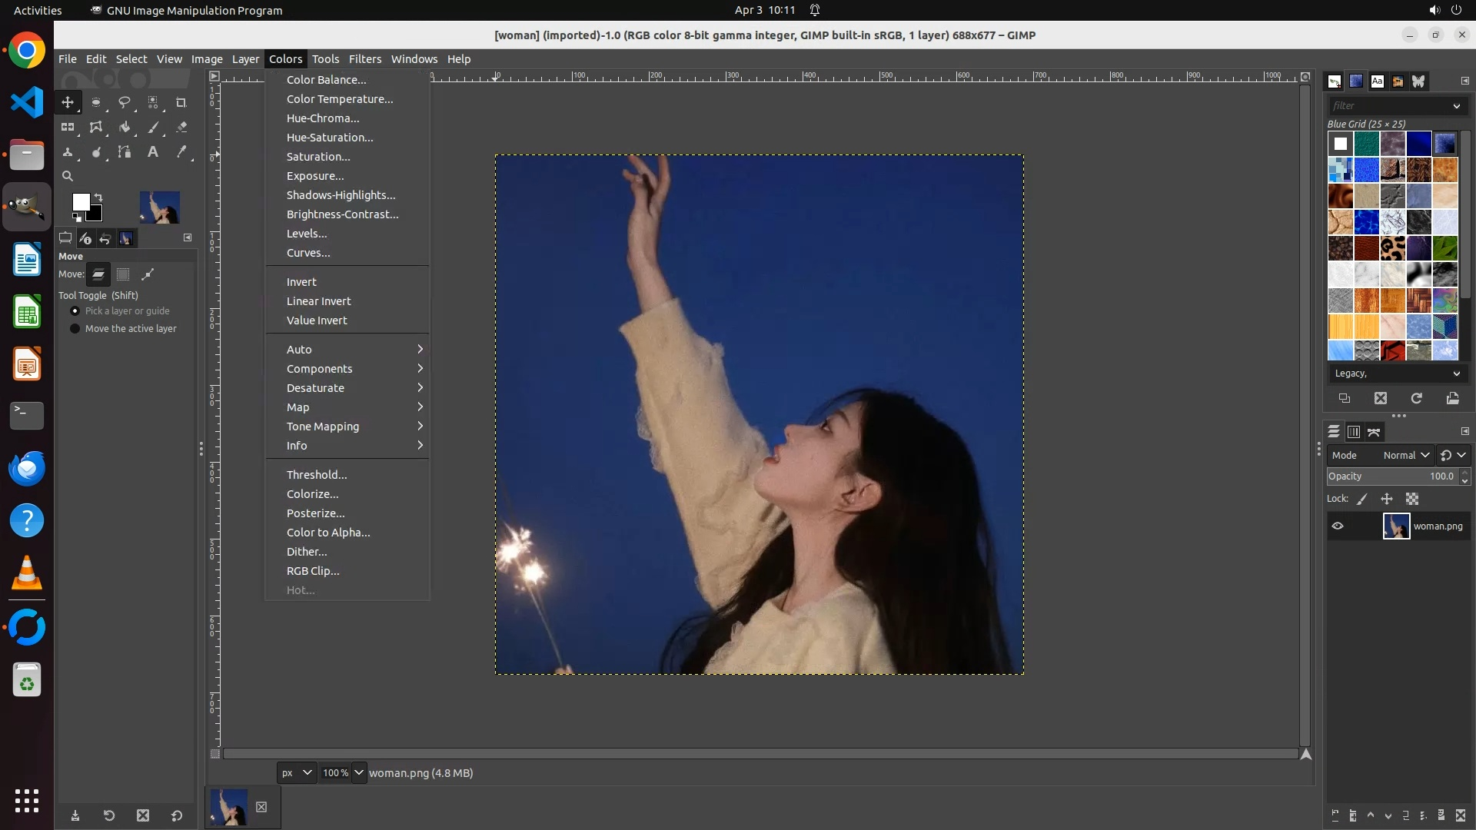Select the Text tool
The image size is (1476, 830).
(x=153, y=152)
